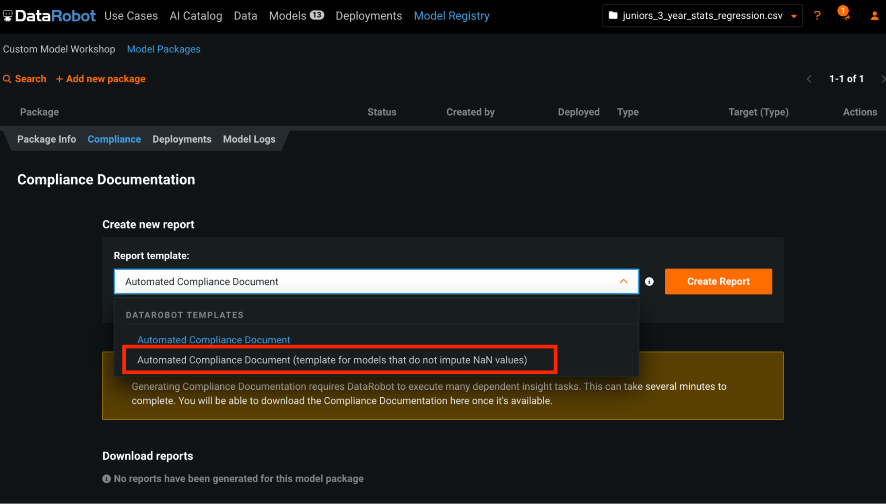Click the report template info icon
Image resolution: width=886 pixels, height=504 pixels.
tap(649, 282)
